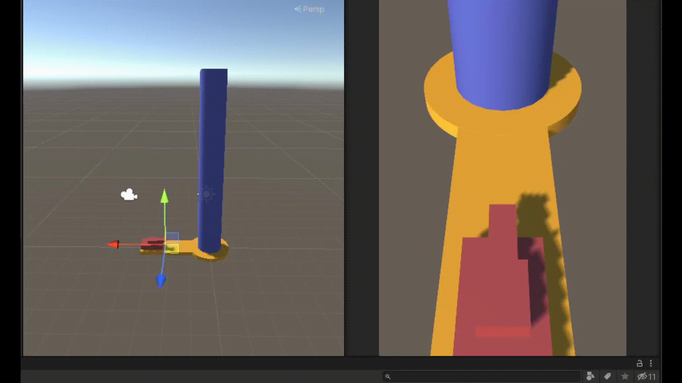Click the blue Z-axis move arrow
Viewport: 682px width, 383px height.
tap(161, 281)
